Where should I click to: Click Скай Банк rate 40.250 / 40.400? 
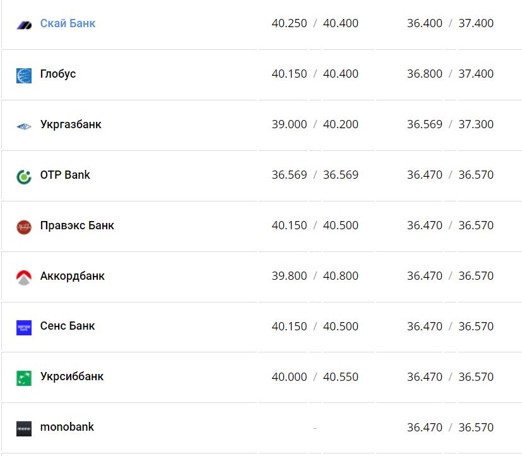click(315, 23)
